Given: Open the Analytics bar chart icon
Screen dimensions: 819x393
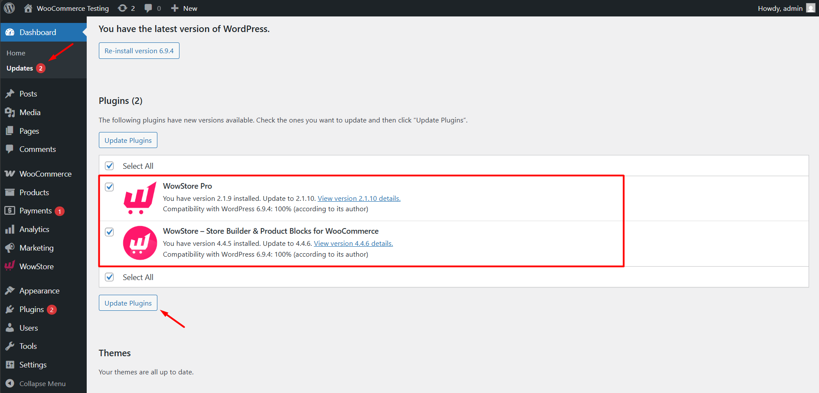Looking at the screenshot, I should tap(10, 229).
